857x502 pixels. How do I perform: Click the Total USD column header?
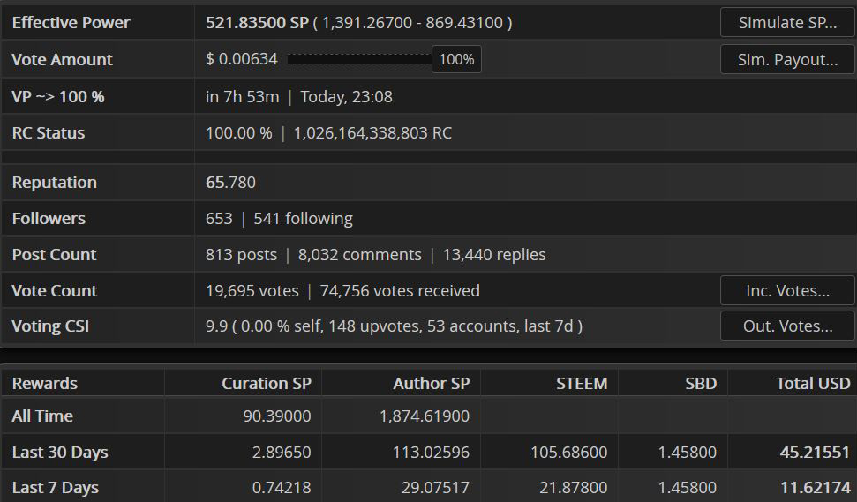(813, 384)
